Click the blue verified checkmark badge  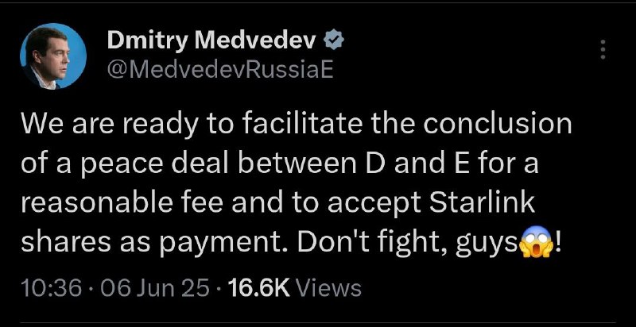coord(334,41)
